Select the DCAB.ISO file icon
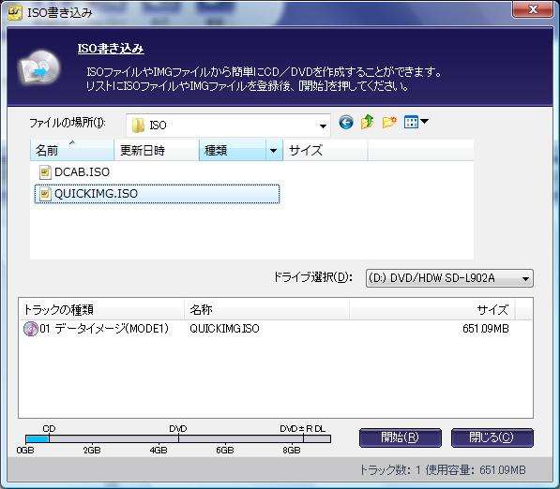560x489 pixels. tap(45, 172)
